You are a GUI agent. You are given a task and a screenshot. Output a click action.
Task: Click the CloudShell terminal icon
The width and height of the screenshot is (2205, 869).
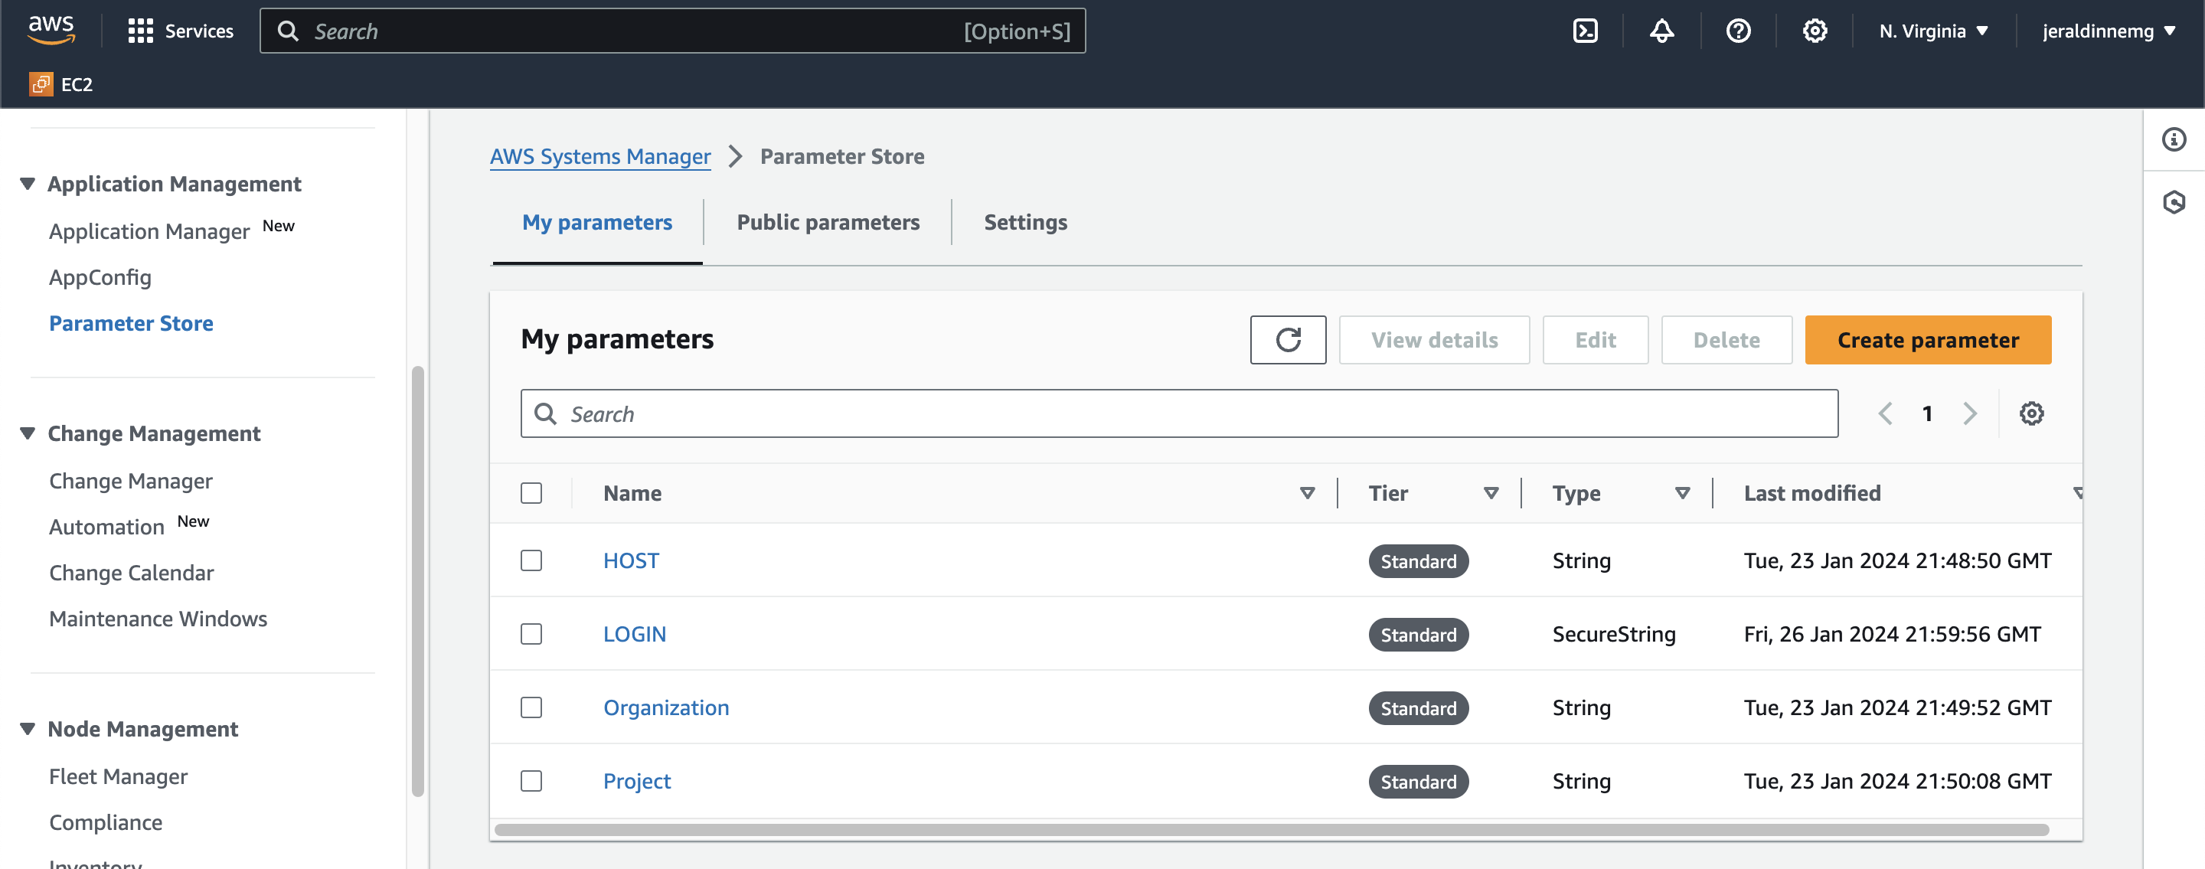click(x=1586, y=30)
